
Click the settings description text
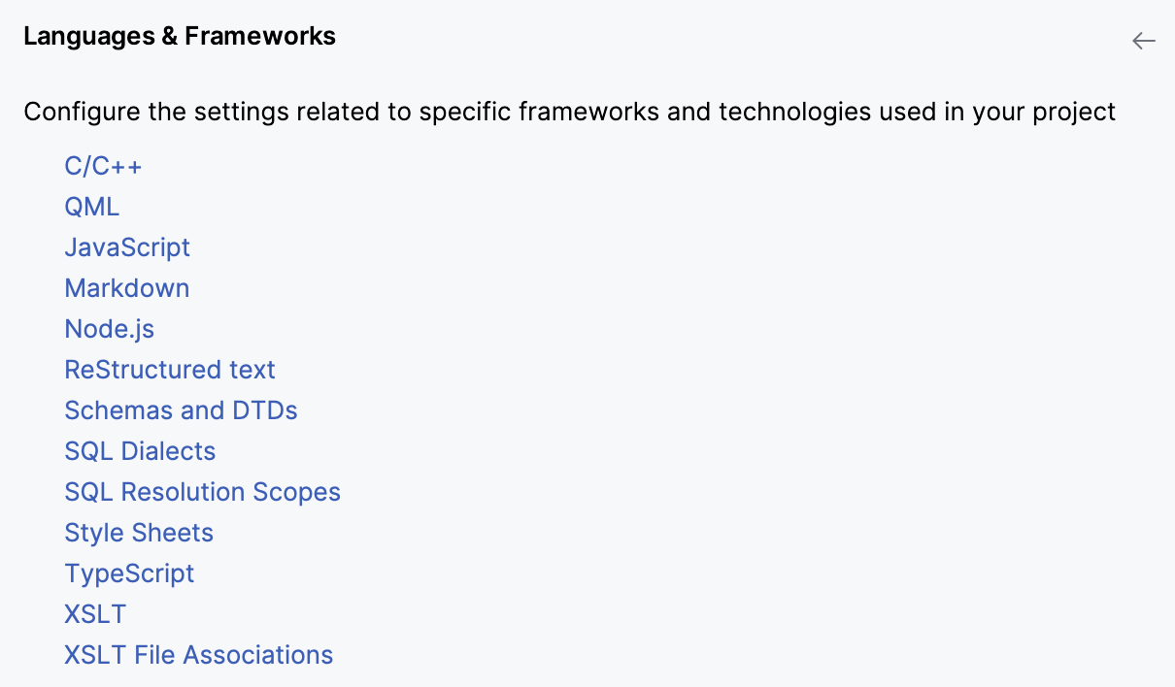[570, 112]
